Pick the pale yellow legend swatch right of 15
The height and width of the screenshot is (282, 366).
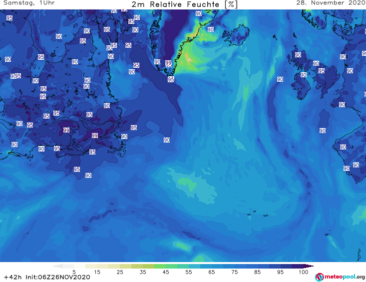(x=103, y=266)
